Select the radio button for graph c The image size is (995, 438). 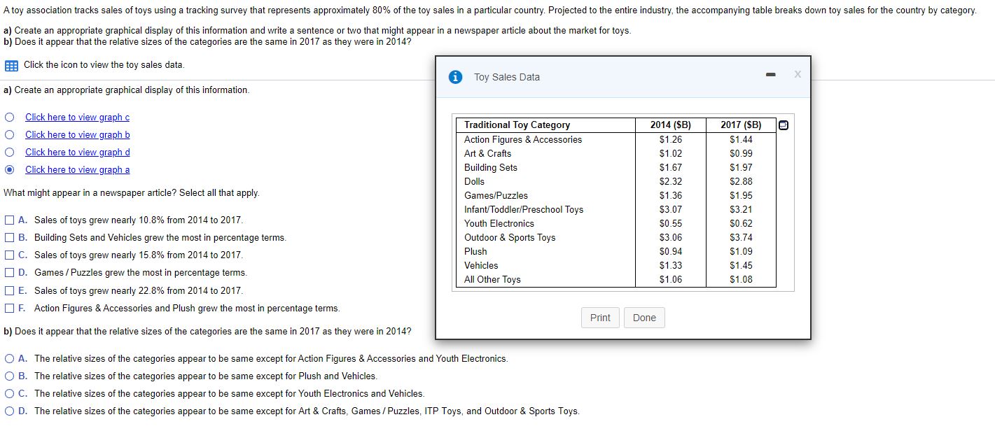coord(10,117)
